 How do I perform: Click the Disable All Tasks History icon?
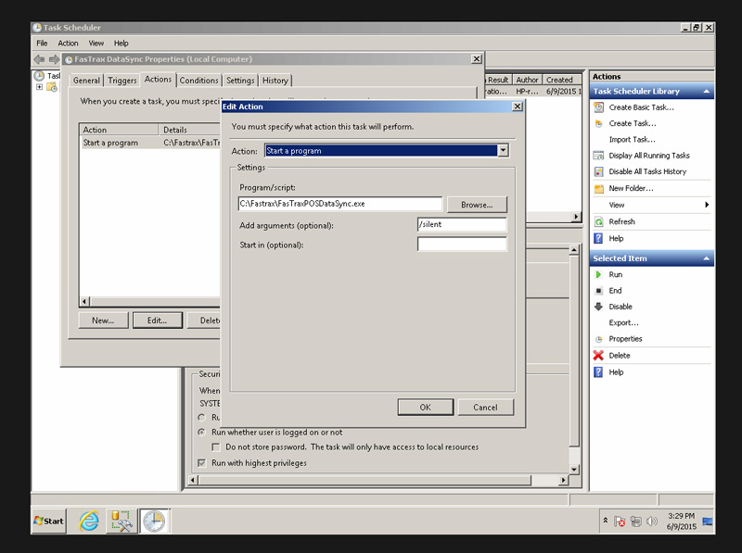(598, 171)
